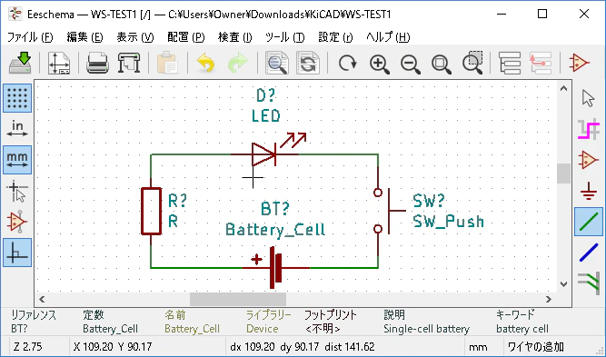Toggle horizontal/vertical wire constraint button
Viewport: 606px width, 357px height.
(x=17, y=253)
